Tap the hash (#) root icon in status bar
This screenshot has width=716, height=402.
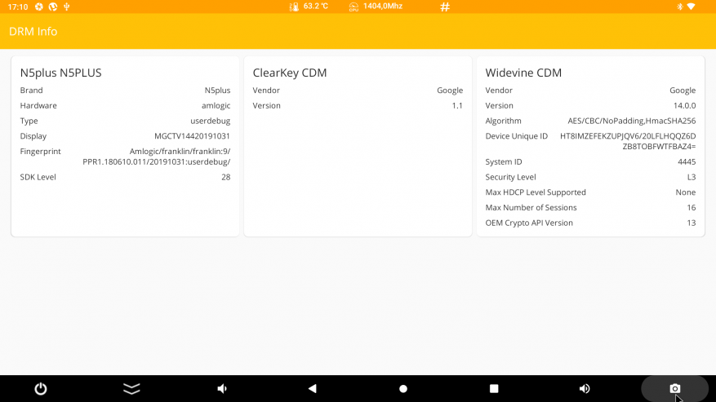(x=445, y=7)
